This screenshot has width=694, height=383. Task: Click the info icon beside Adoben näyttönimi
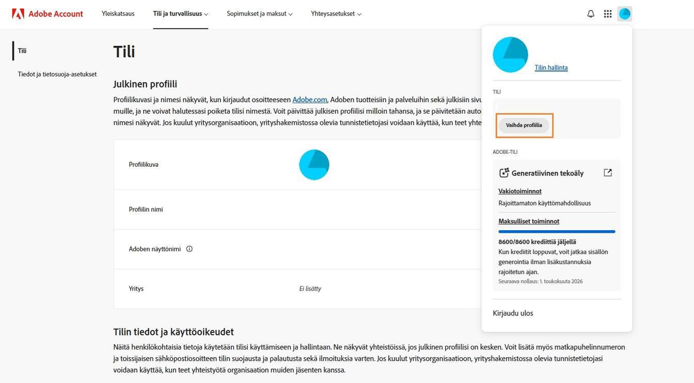(x=190, y=249)
